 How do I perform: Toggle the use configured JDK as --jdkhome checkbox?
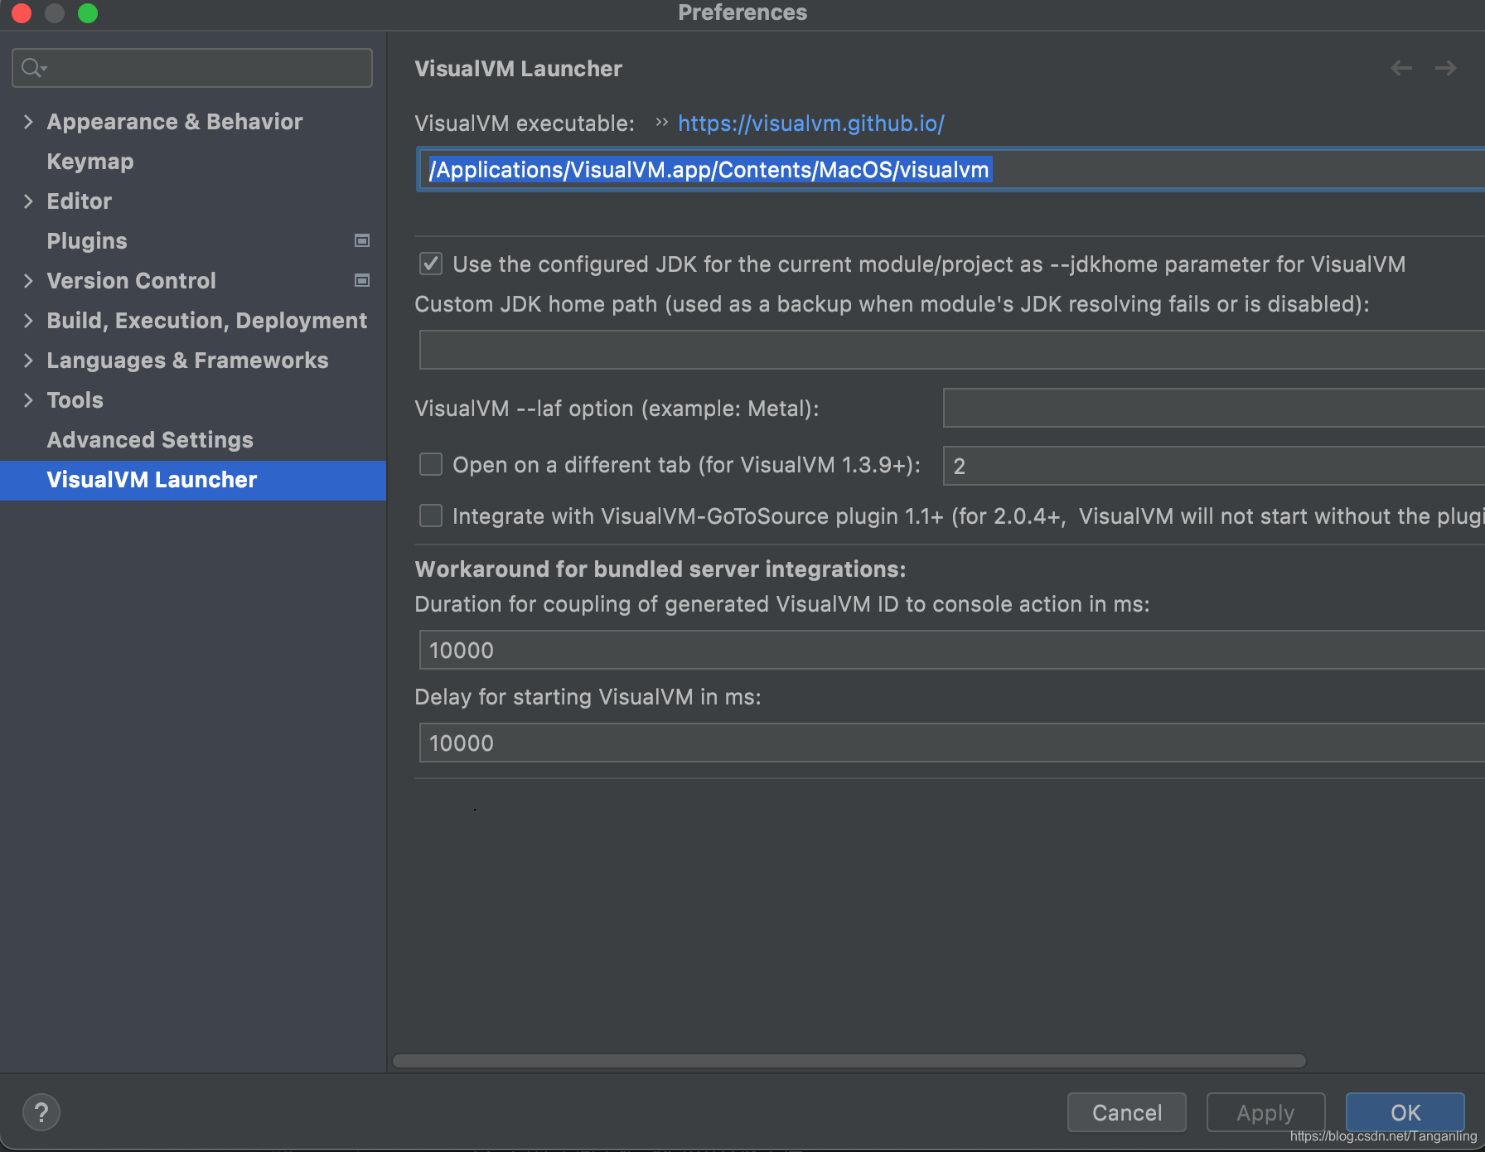[431, 264]
